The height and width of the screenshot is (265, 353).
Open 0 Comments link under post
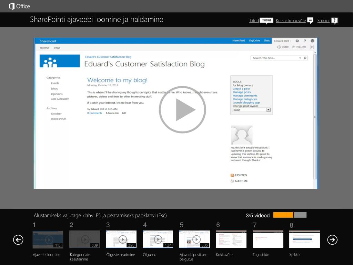point(94,113)
